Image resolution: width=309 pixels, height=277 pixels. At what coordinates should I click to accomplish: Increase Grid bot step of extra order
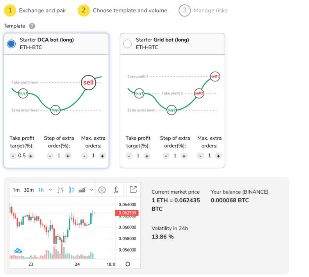pyautogui.click(x=184, y=156)
